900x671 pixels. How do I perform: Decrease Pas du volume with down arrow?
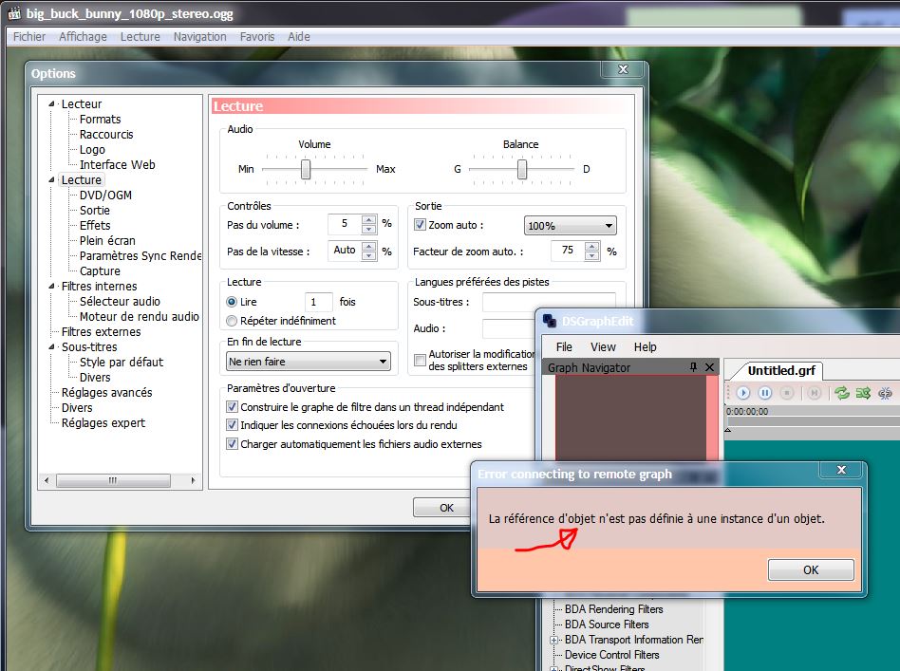coord(369,230)
